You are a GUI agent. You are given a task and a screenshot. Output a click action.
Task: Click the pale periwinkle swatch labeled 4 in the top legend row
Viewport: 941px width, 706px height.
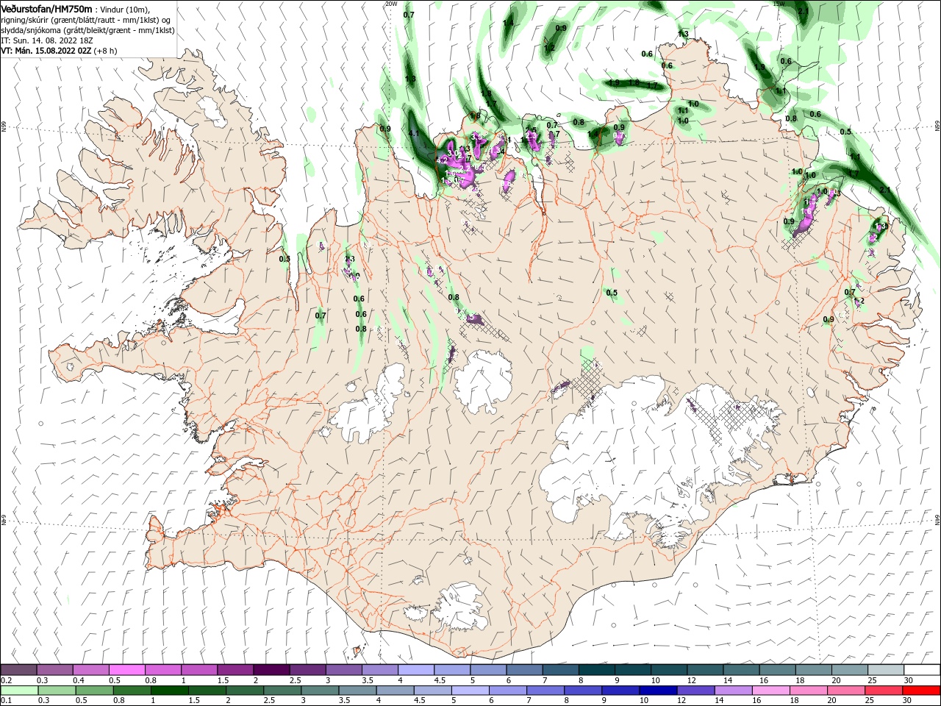coord(416,670)
